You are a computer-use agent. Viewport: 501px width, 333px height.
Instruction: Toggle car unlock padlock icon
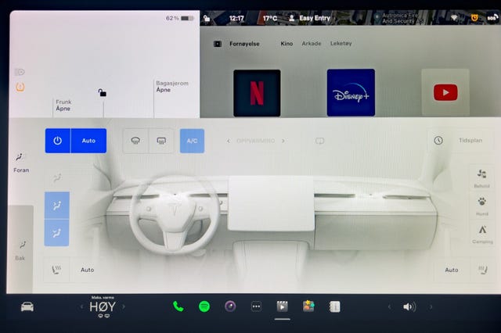(103, 92)
